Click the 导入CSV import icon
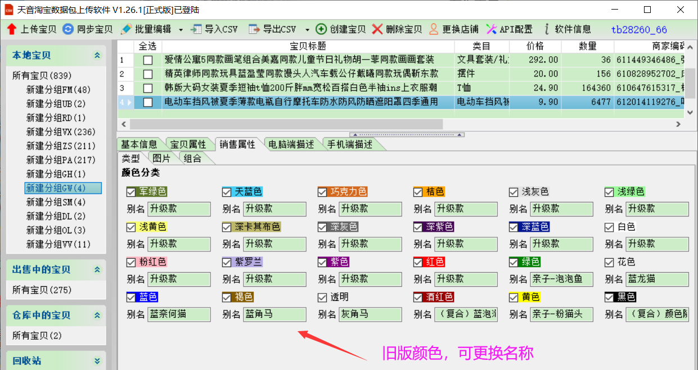Screen dimensions: 698x370 click(196, 29)
